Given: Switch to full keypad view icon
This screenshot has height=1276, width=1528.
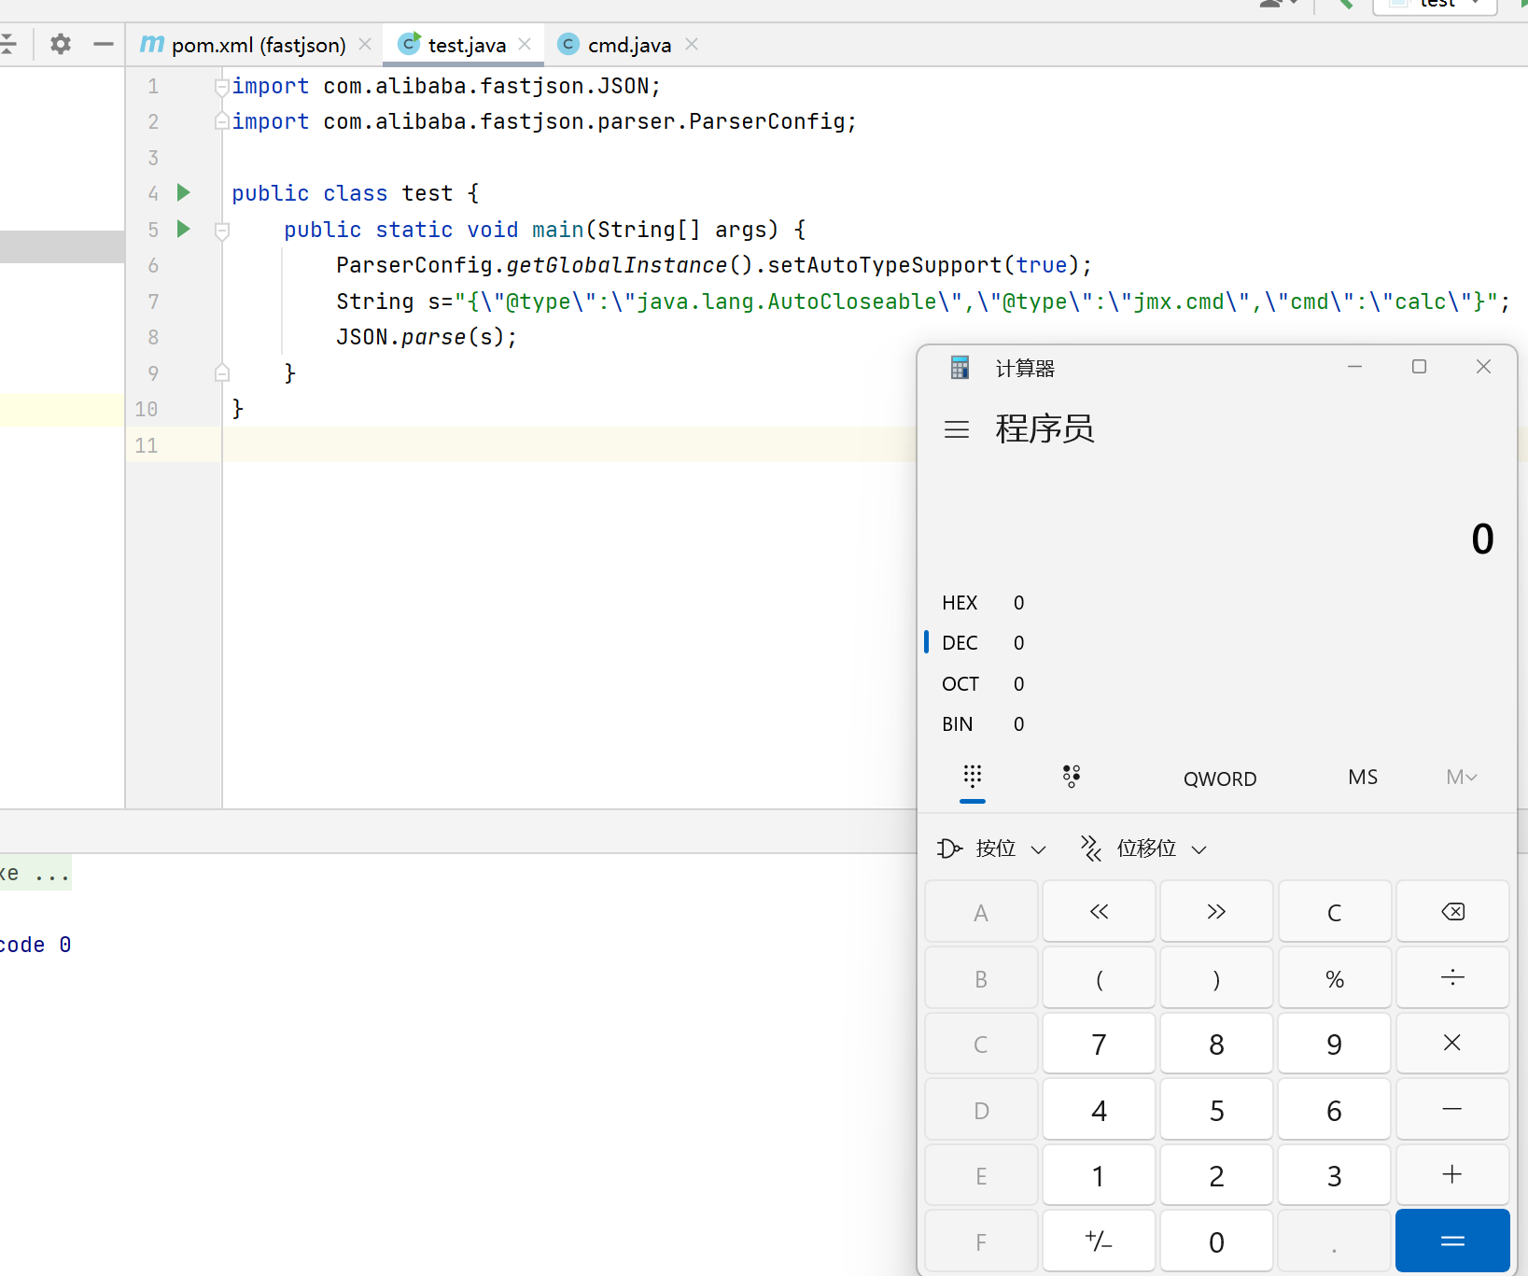Looking at the screenshot, I should [973, 777].
